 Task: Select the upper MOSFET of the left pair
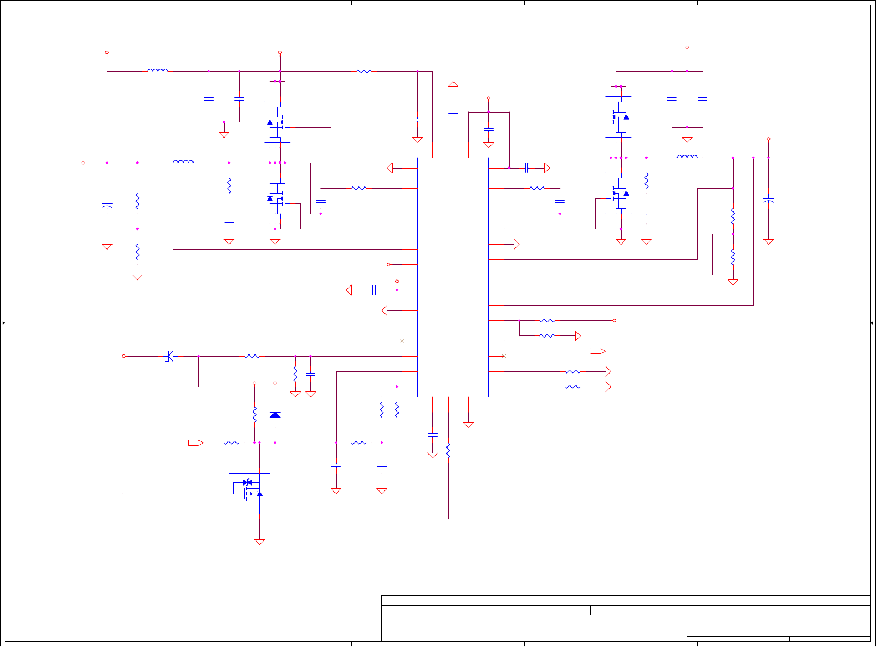pos(277,122)
